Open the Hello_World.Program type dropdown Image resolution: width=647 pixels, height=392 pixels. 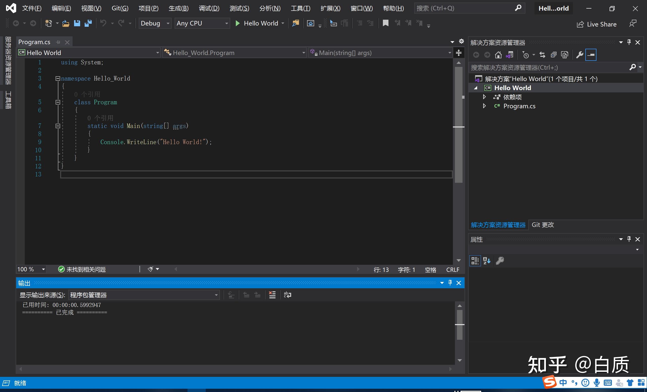(234, 53)
